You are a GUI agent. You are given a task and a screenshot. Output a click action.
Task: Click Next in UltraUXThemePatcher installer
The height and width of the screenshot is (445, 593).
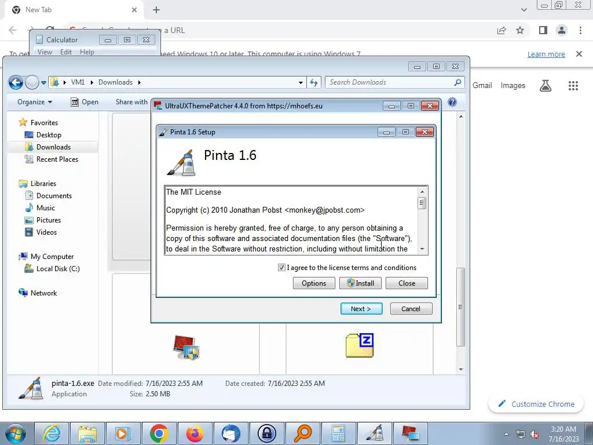point(361,309)
